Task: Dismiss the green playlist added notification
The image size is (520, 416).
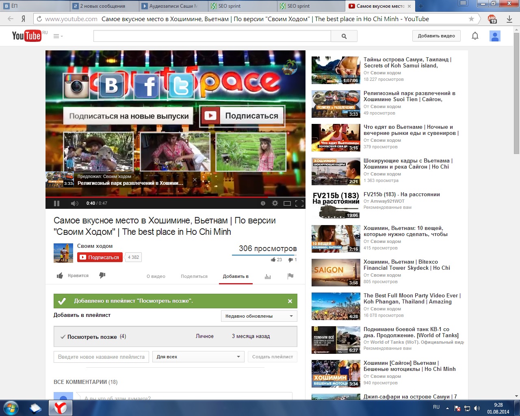Action: pos(290,301)
